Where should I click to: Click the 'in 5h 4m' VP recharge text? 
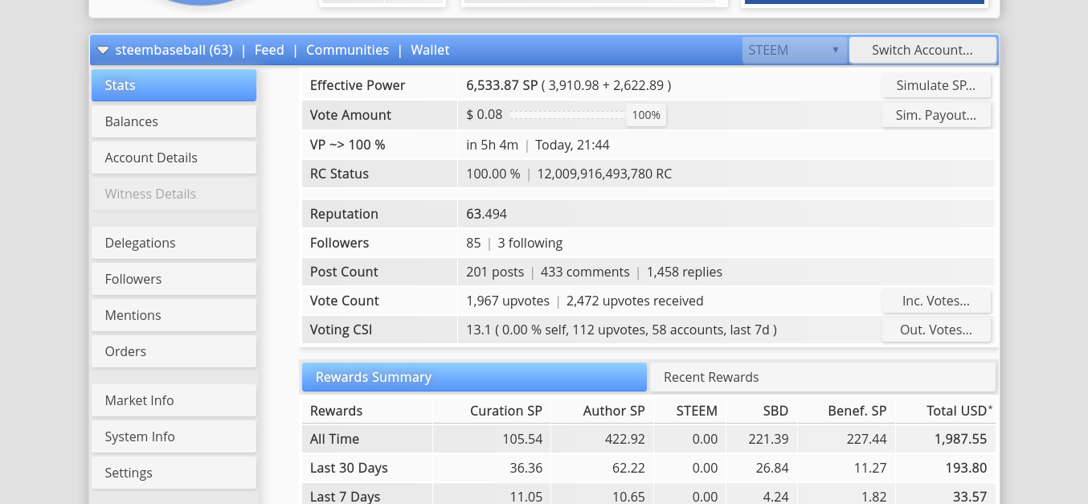[x=493, y=145]
